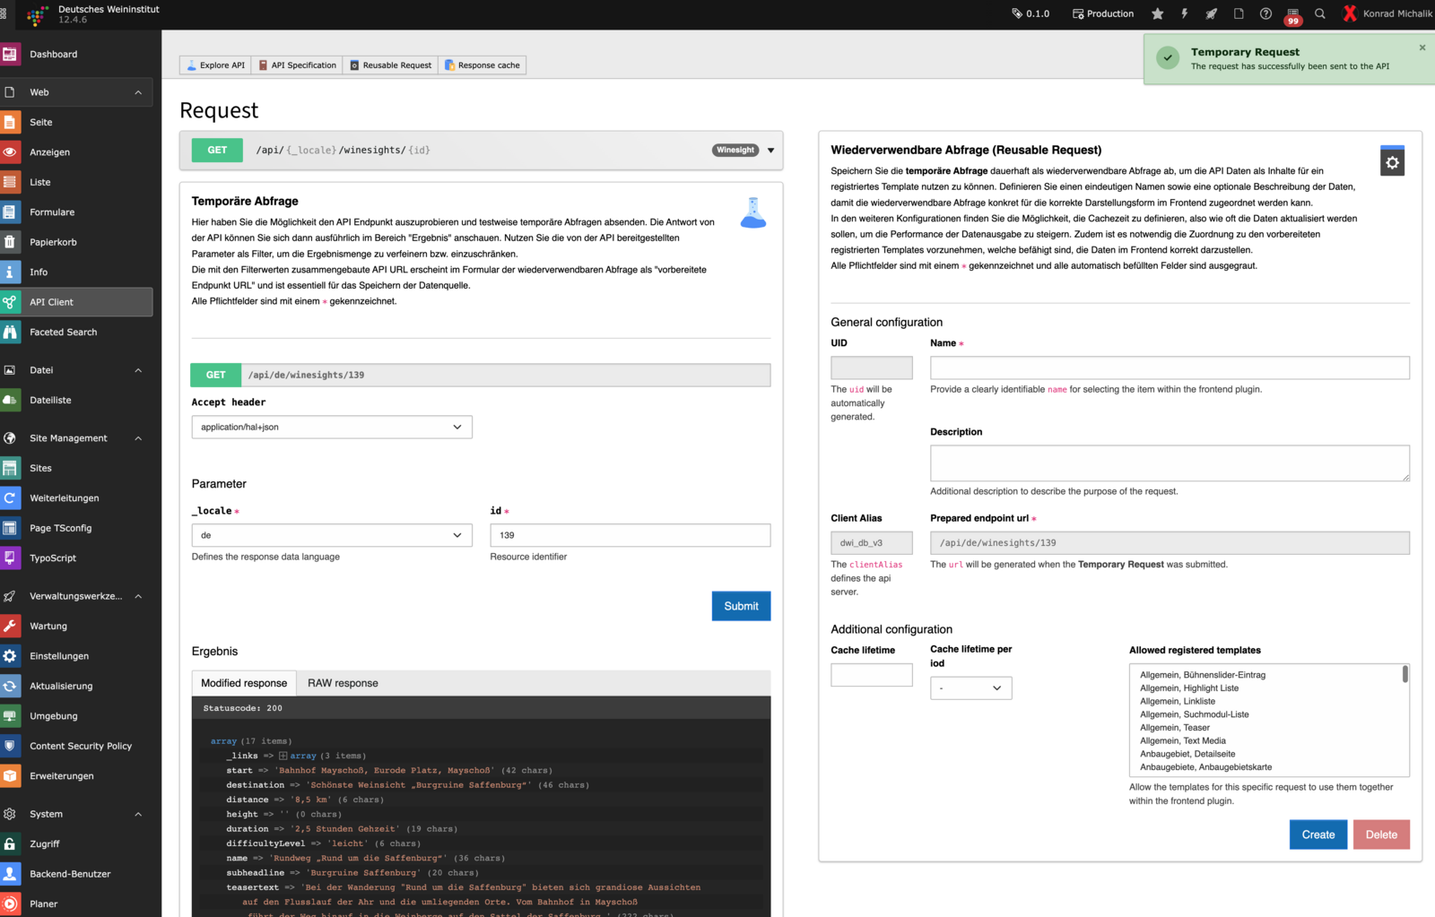Dismiss the Temporary Request notification
This screenshot has height=917, width=1435.
coord(1422,48)
